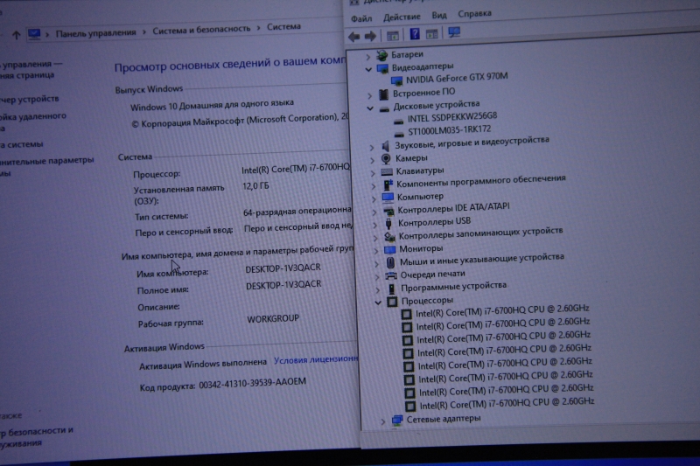Viewport: 700px width, 466px height.
Task: Click the computer icon in address bar
Action: [x=34, y=34]
